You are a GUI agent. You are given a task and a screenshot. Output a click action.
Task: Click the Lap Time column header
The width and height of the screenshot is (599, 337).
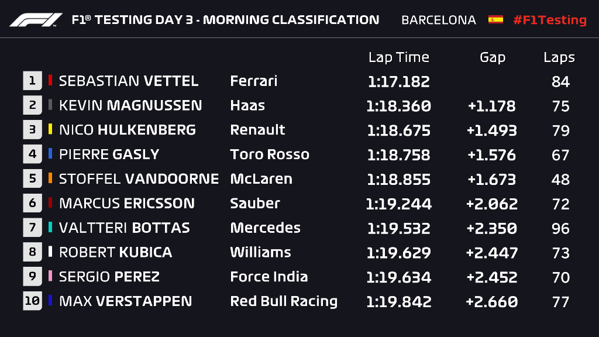click(x=398, y=57)
